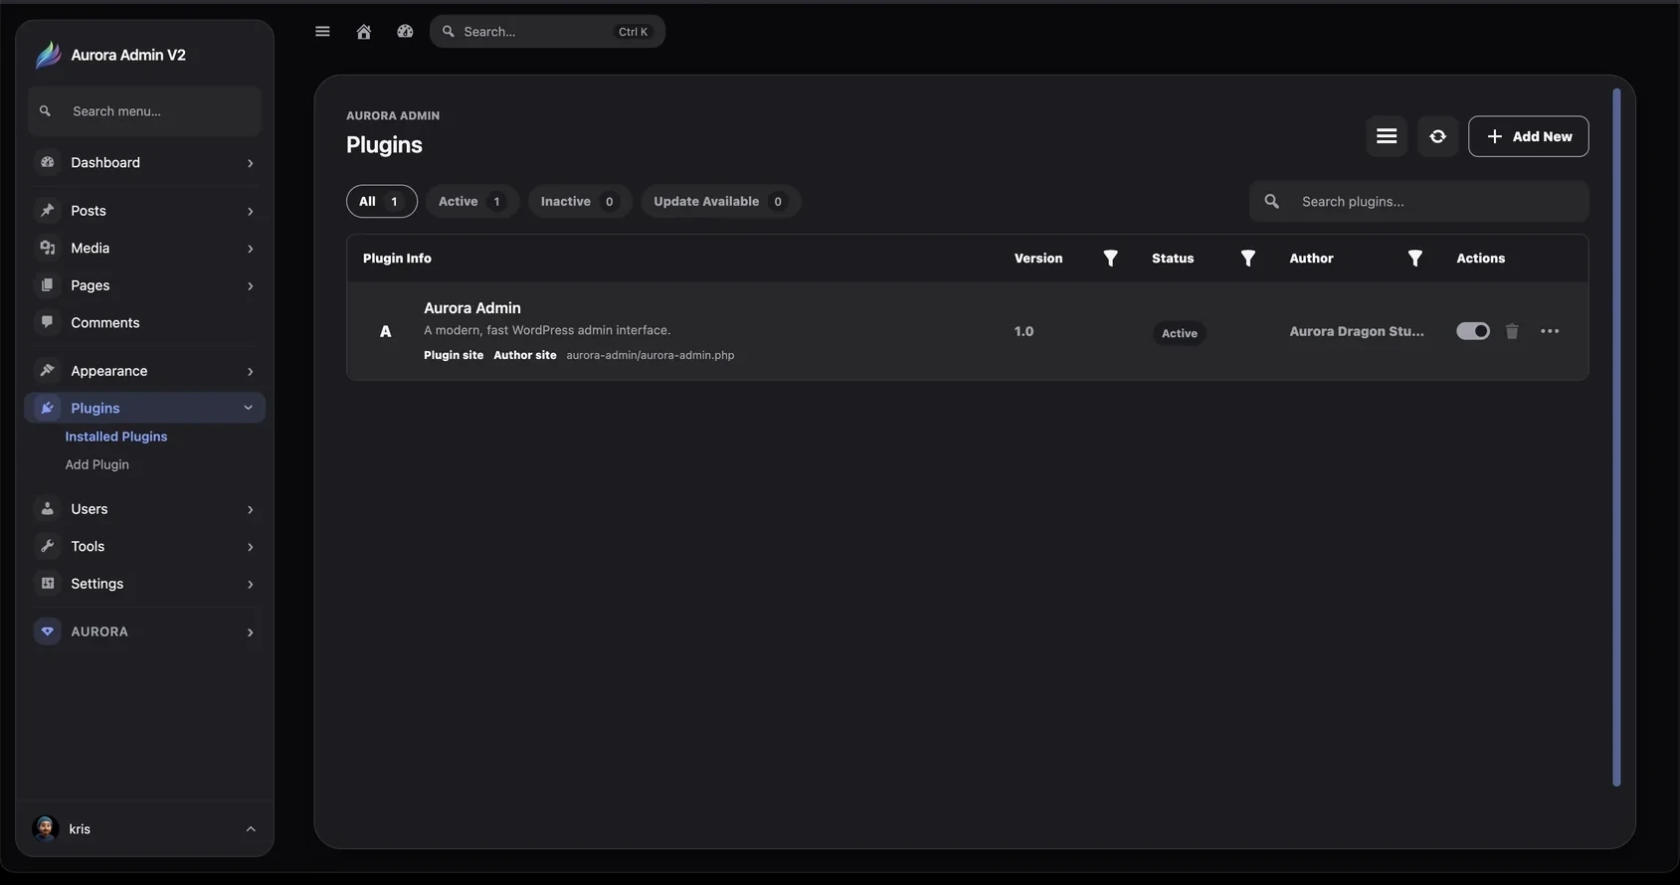Delete Aurora Admin plugin via trash icon
Image resolution: width=1680 pixels, height=885 pixels.
pyautogui.click(x=1512, y=331)
